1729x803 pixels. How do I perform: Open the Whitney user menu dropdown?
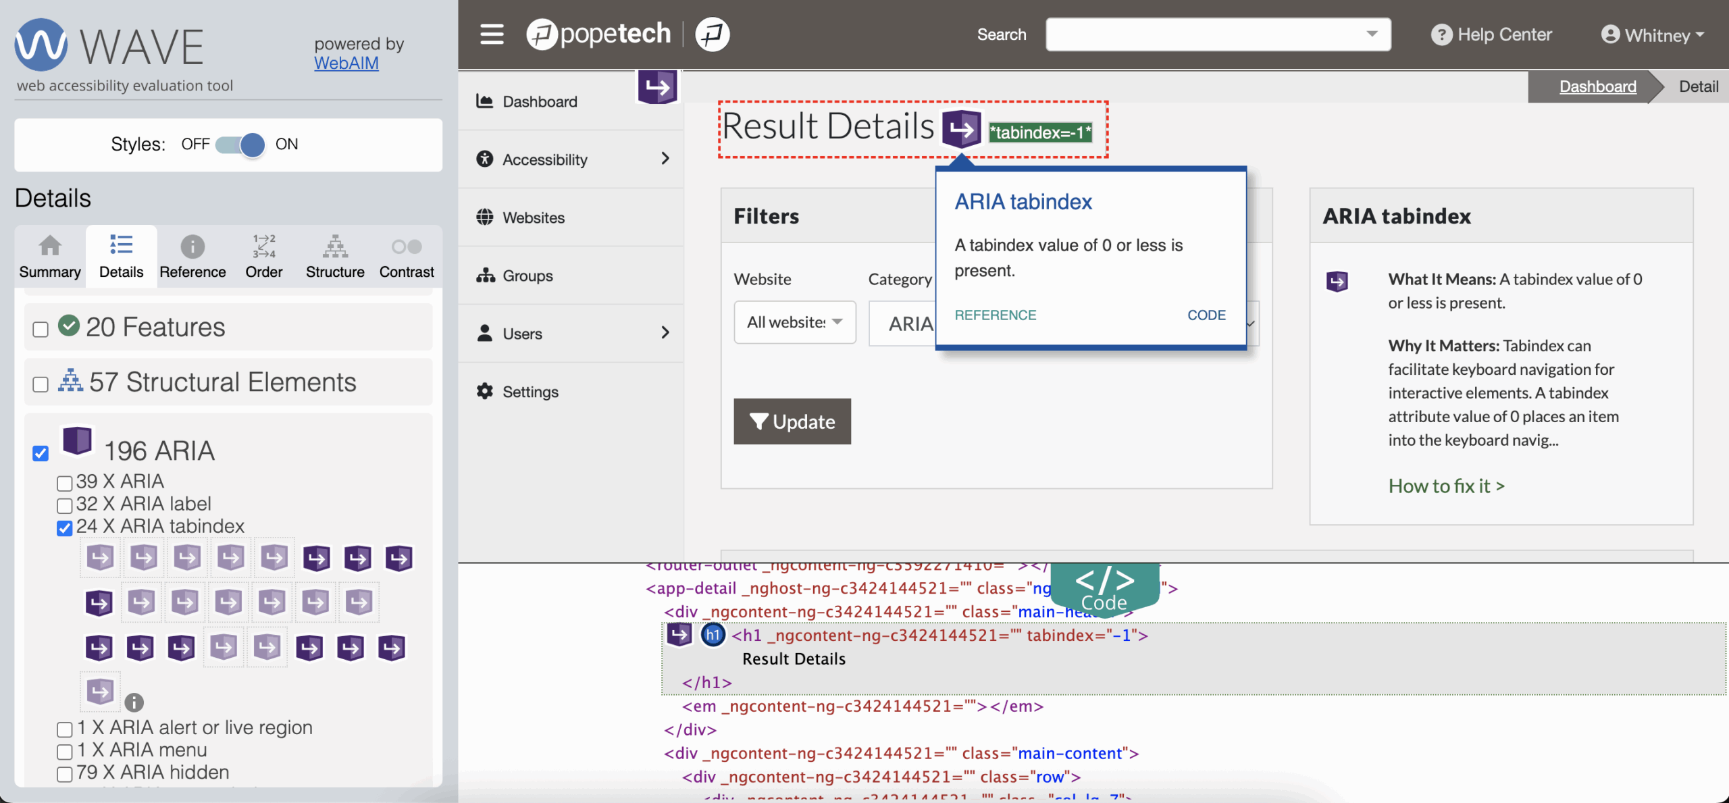coord(1653,35)
